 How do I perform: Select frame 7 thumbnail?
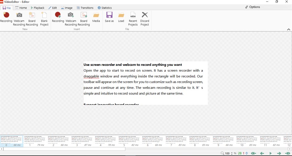(x=176, y=141)
